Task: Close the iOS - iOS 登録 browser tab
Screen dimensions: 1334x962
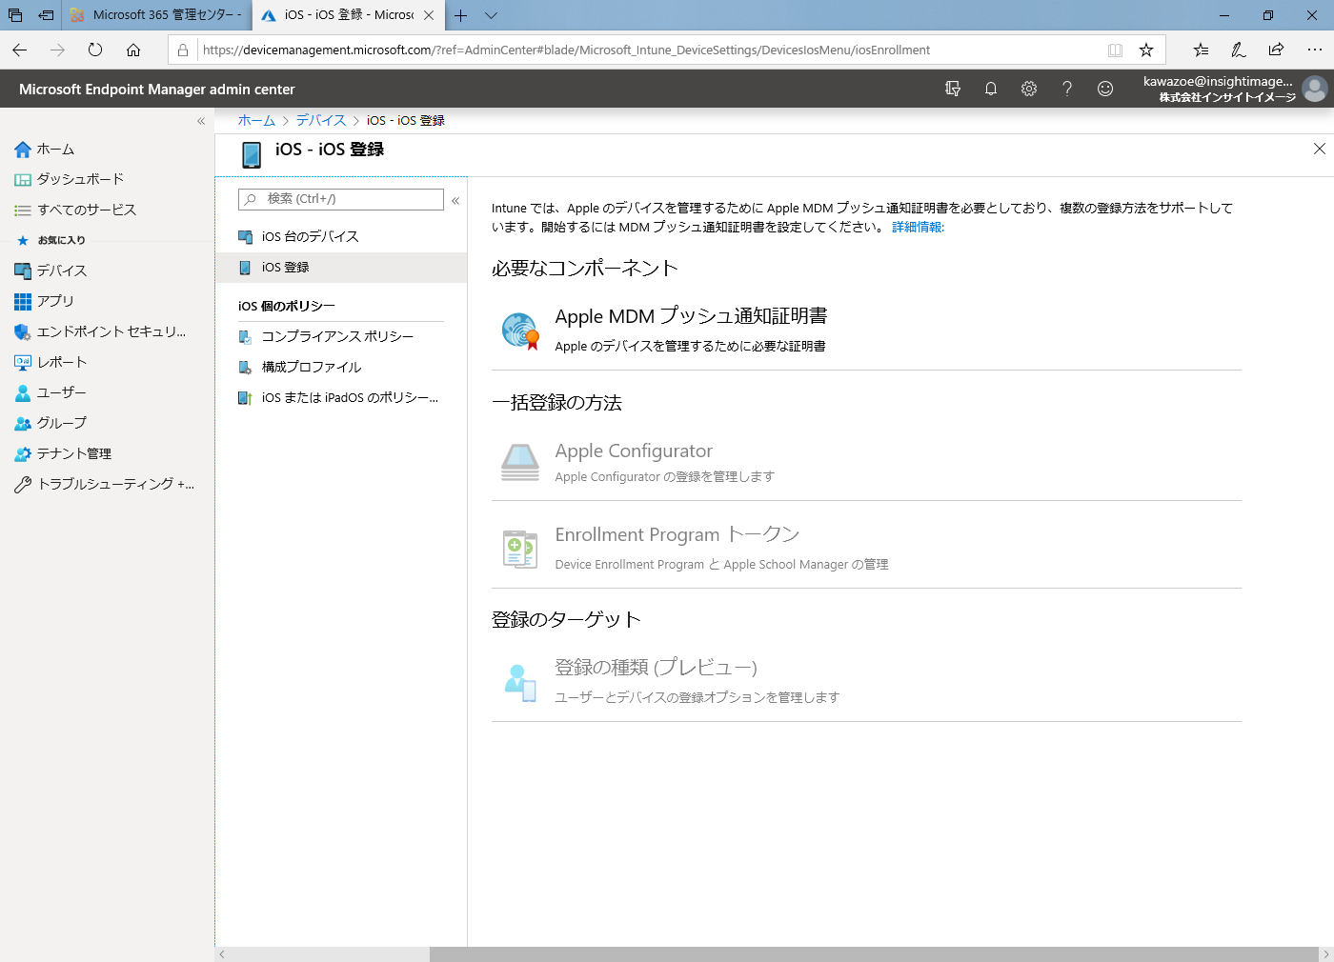Action: [429, 15]
